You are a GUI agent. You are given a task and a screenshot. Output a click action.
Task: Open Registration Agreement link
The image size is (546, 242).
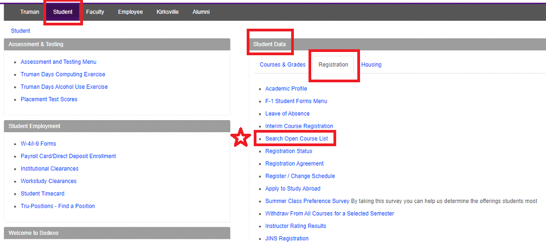(294, 163)
